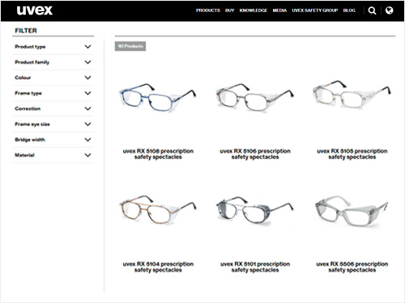Screen dimensions: 405x303
Task: Open the KNOWLEDGE menu
Action: (x=254, y=11)
